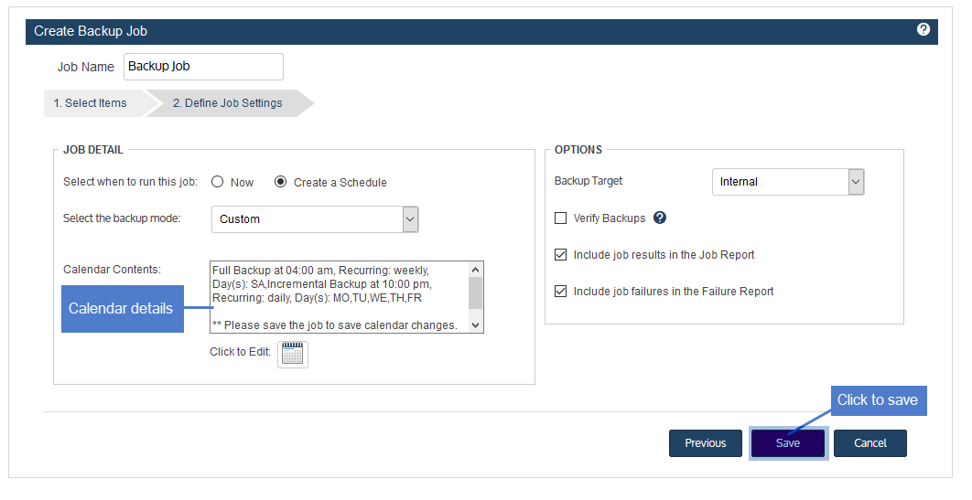Uncheck Include job results in Job Report
The height and width of the screenshot is (500, 972).
point(560,254)
